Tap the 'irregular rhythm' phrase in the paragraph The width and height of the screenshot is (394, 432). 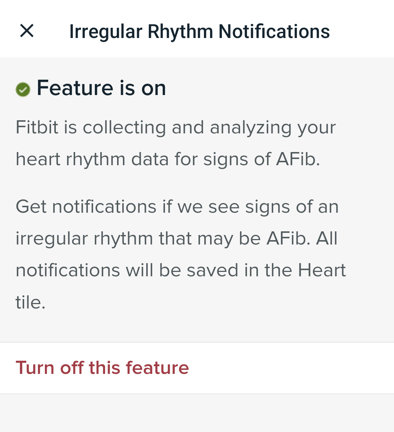84,238
